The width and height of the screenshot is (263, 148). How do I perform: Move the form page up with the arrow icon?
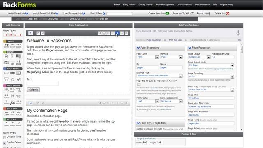coord(38,33)
